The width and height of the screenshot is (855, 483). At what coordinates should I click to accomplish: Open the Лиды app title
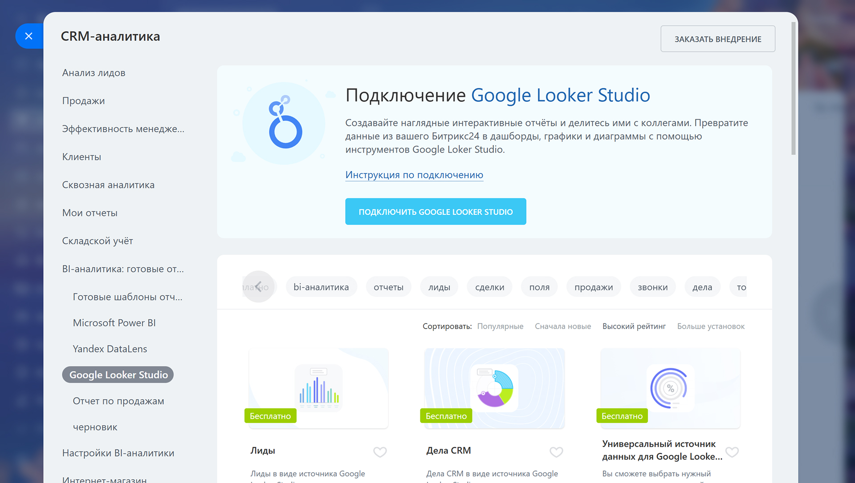[263, 451]
